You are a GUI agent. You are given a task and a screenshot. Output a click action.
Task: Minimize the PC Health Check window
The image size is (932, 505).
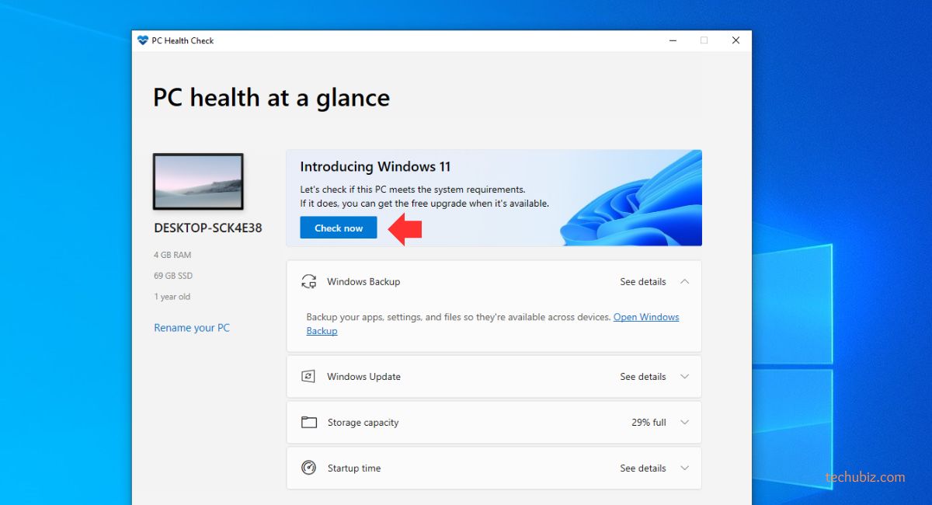(x=671, y=40)
